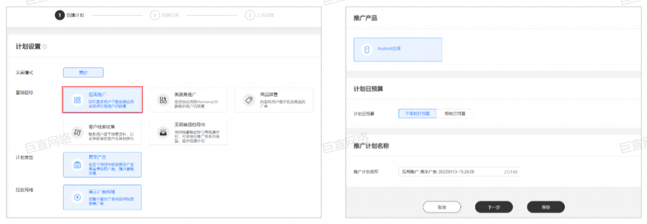The height and width of the screenshot is (224, 647).
Task: Select the 商品销售 marketing goal card
Action: (274, 100)
